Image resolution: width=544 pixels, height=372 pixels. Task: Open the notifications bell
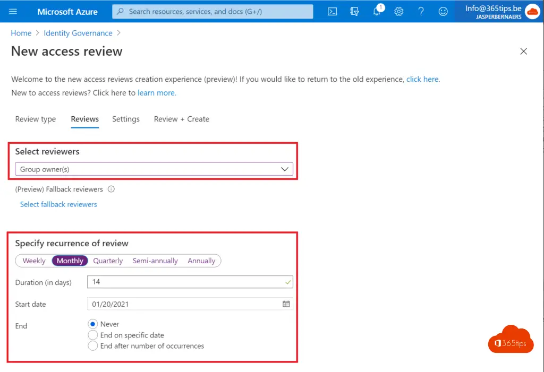[377, 11]
